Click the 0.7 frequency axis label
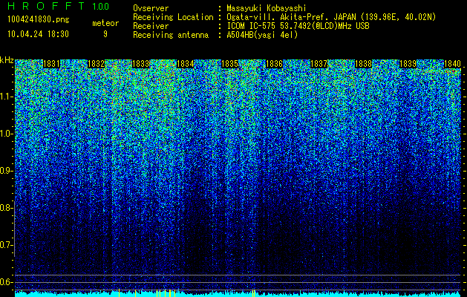Viewport: 467px width, 297px height. [x=7, y=245]
